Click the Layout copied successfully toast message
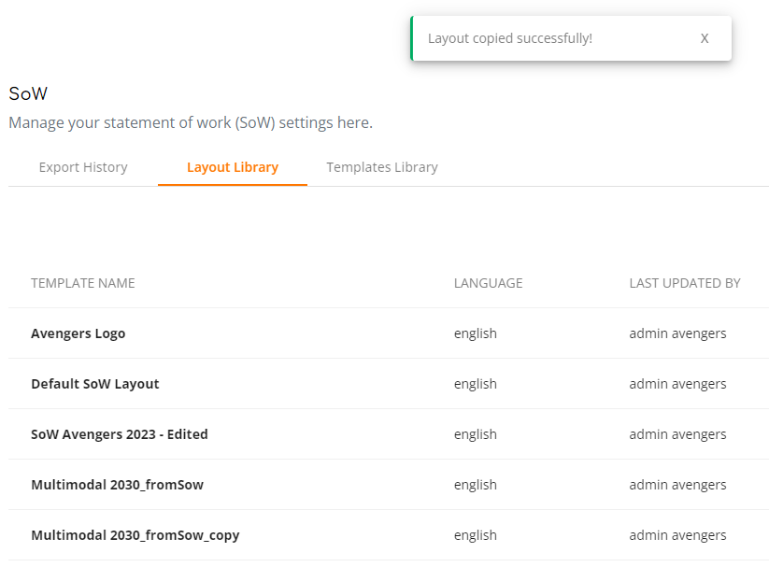The width and height of the screenshot is (769, 581). 510,38
